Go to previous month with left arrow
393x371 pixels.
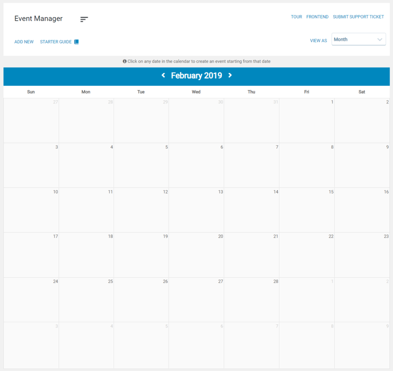coord(163,75)
